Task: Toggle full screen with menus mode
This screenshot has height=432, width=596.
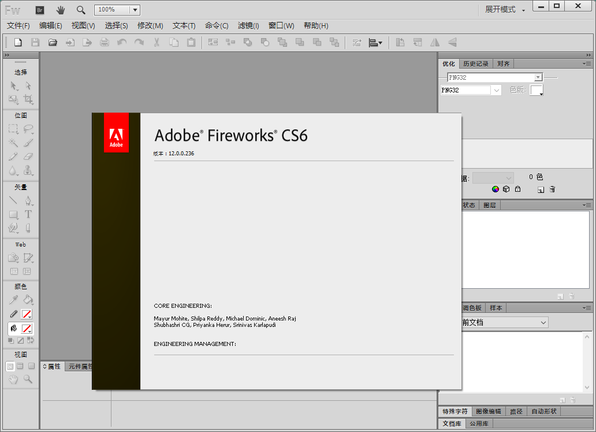Action: (x=20, y=366)
